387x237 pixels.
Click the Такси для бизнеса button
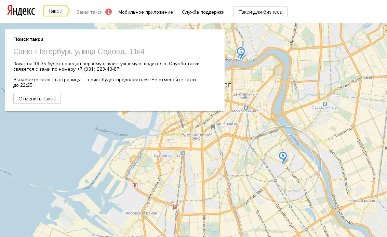coord(261,12)
